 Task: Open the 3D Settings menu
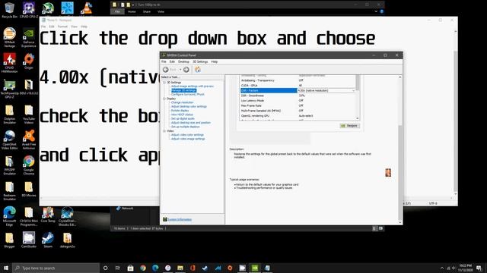[200, 62]
